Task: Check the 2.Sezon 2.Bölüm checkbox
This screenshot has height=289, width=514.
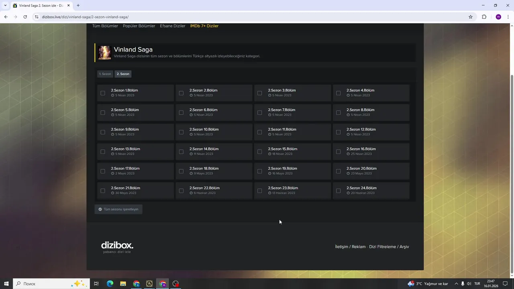Action: (181, 93)
